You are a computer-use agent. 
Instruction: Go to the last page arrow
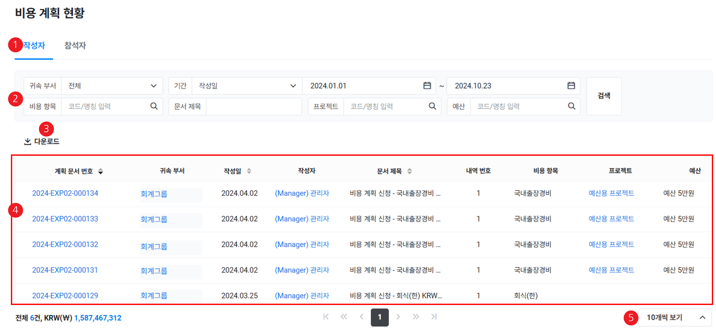[x=434, y=317]
